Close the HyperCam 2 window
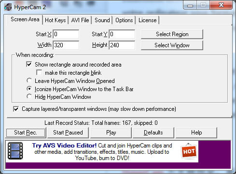Viewport: 236px width, 174px height. tap(221, 5)
